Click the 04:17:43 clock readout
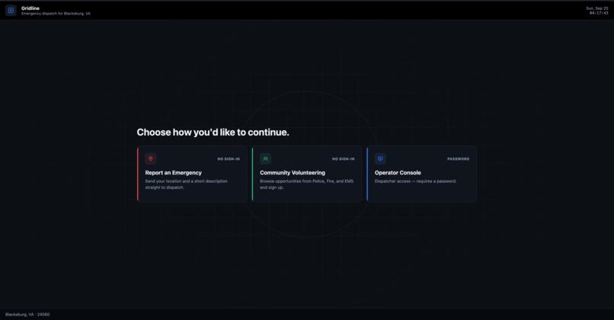 [x=599, y=13]
